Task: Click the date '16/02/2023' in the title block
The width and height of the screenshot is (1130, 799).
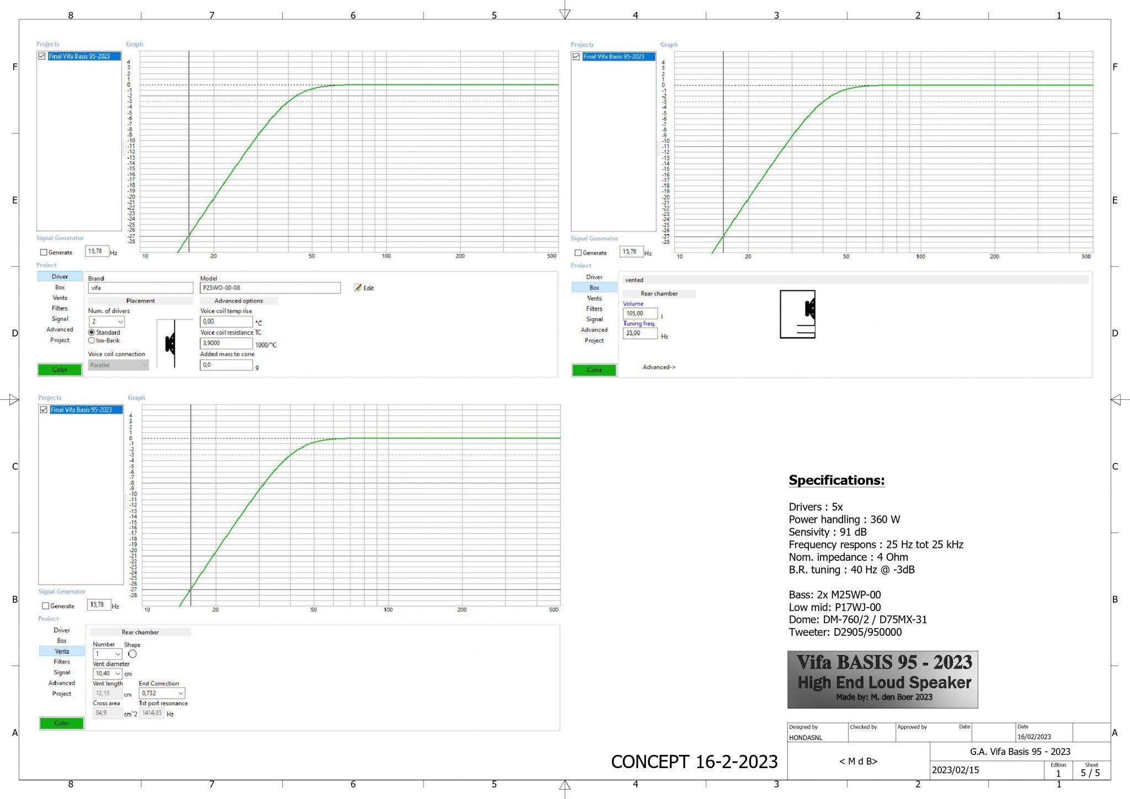Action: (x=1034, y=737)
